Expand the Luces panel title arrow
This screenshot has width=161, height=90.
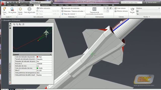pos(11,17)
